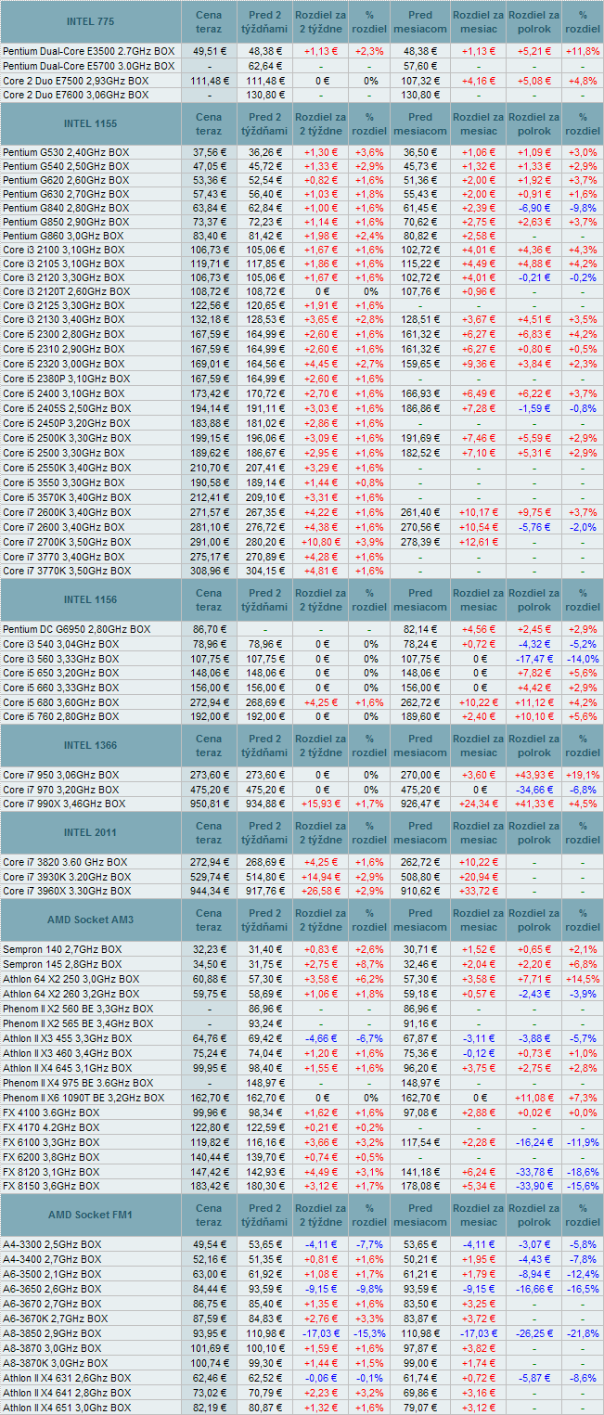Viewport: 604px width, 1415px height.
Task: Select Pentium G860 3,0GHz BOX
Action: pyautogui.click(x=63, y=236)
